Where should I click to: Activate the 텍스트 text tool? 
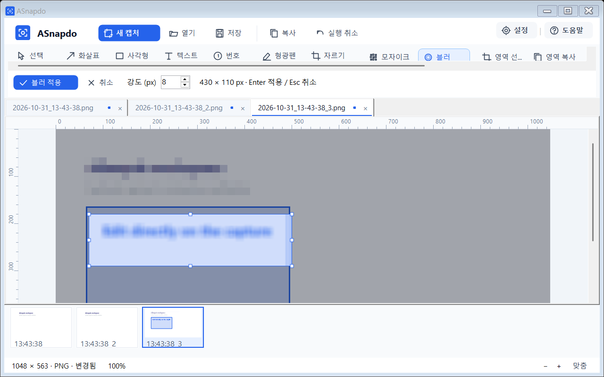181,56
